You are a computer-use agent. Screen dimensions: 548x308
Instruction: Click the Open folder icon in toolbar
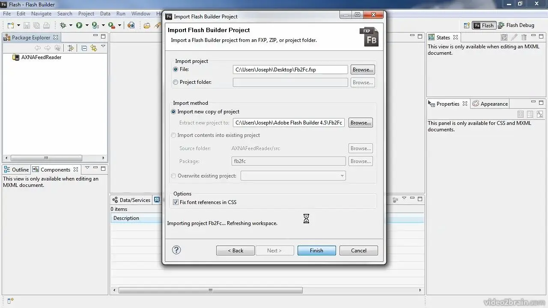pos(147,26)
